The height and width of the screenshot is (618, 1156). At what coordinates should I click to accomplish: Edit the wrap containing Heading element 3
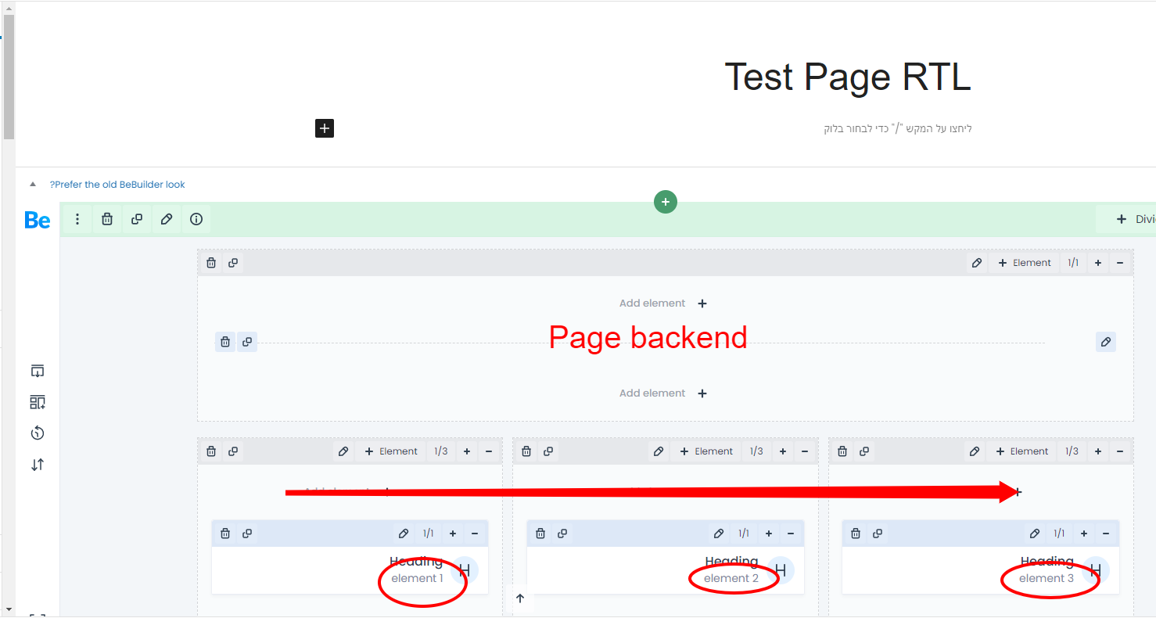(x=975, y=451)
